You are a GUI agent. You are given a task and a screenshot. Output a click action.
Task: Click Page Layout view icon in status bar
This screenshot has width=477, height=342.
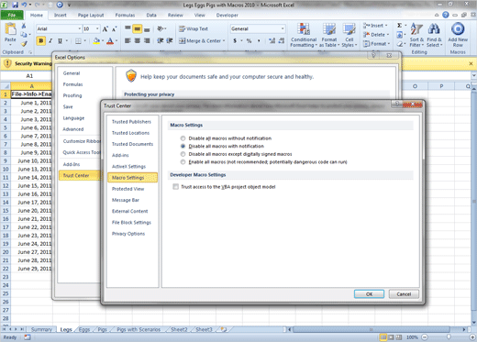(x=391, y=337)
